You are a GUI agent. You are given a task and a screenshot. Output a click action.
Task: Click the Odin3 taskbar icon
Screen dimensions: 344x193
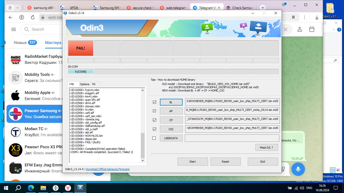tap(80, 188)
